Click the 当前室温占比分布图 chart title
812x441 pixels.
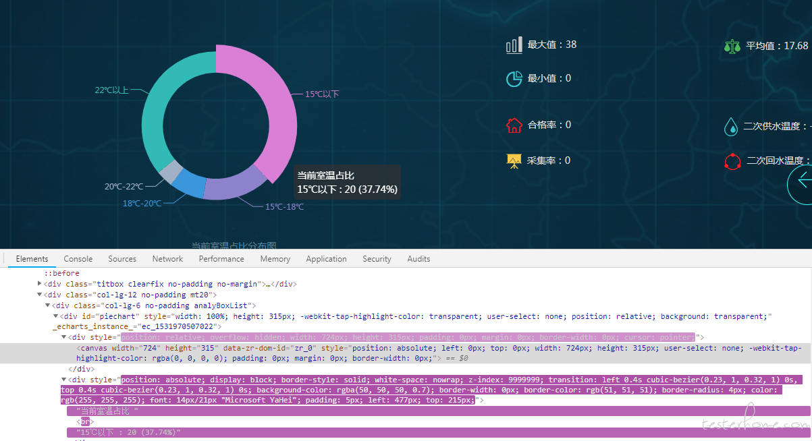234,246
